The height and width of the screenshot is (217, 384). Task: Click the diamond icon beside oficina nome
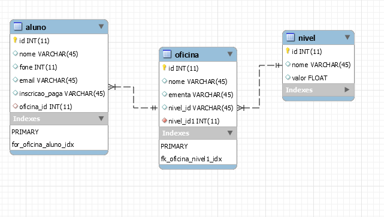point(164,81)
